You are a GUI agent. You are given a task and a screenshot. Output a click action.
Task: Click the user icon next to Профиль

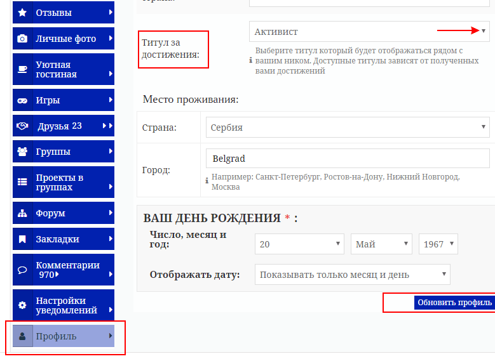tap(22, 336)
